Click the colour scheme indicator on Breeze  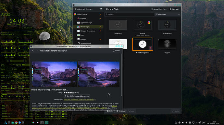click(149, 23)
